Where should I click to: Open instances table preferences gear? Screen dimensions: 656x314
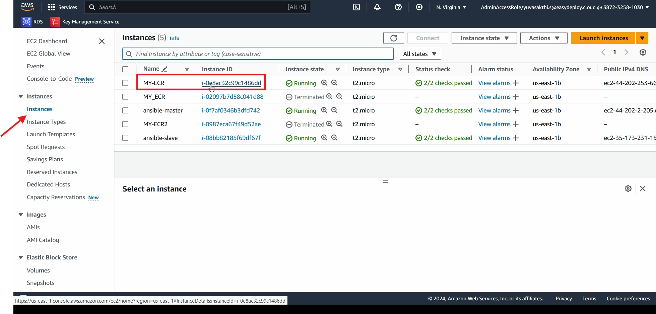[x=643, y=52]
